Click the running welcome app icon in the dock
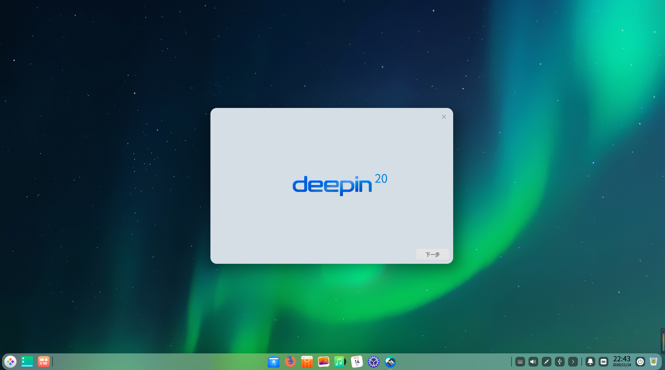This screenshot has width=665, height=370. [390, 362]
